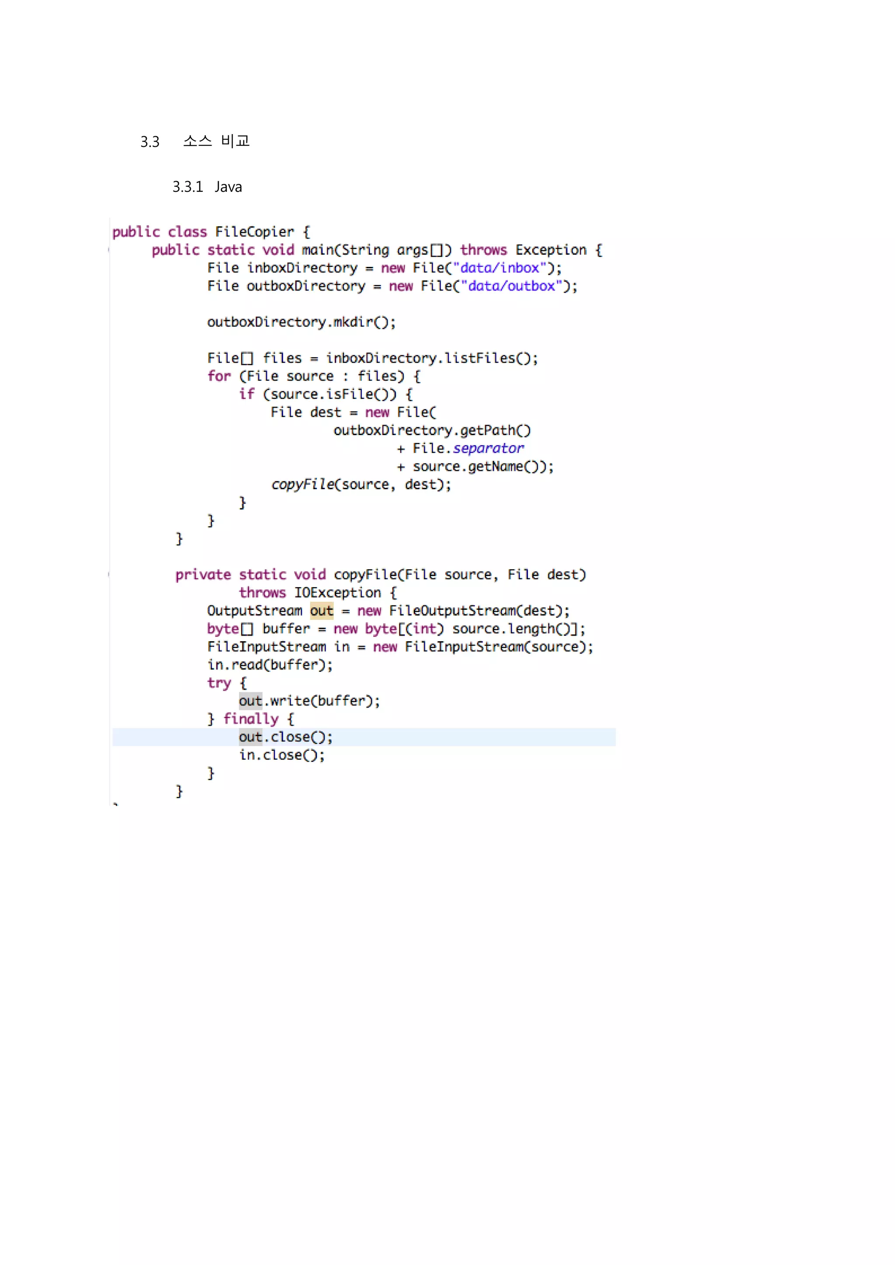Screen dimensions: 895x1265
Task: Click the 'for' keyword in the loop
Action: point(219,376)
